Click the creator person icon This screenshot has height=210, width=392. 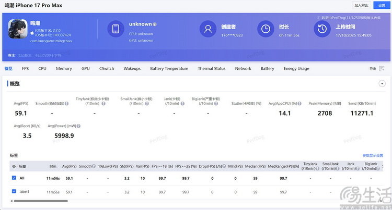point(209,29)
